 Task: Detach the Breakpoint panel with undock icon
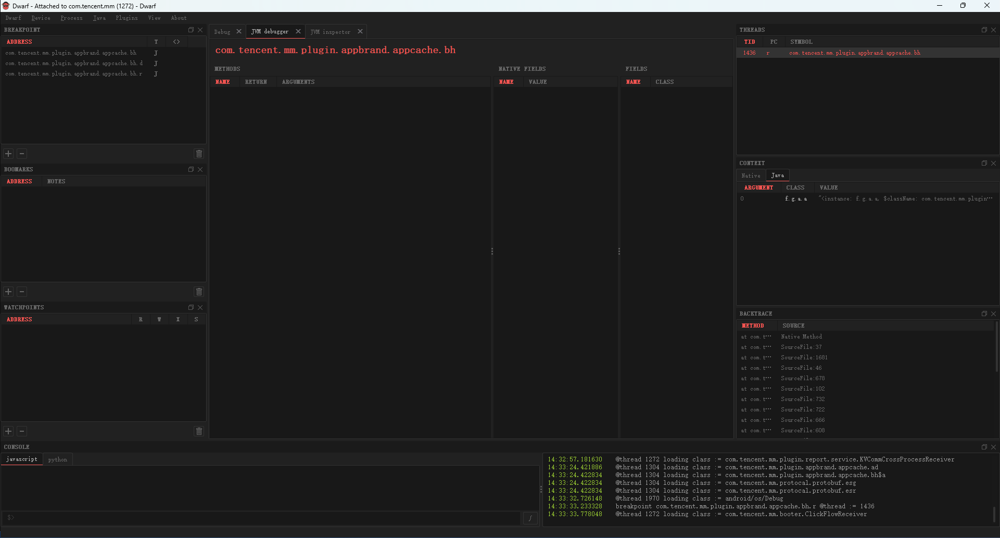click(x=191, y=30)
